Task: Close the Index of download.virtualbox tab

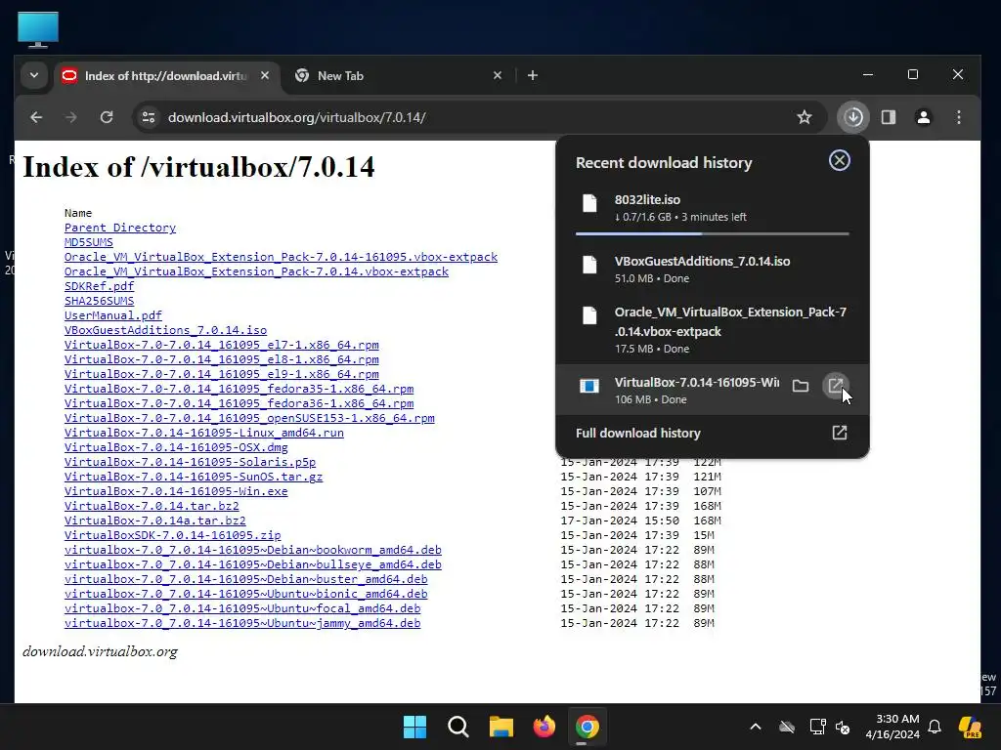Action: pos(265,76)
